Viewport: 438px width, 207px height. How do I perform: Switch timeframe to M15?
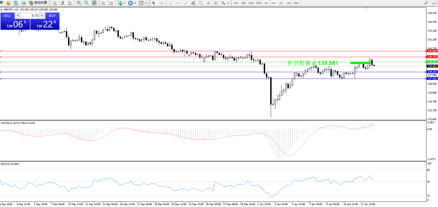click(x=251, y=3)
